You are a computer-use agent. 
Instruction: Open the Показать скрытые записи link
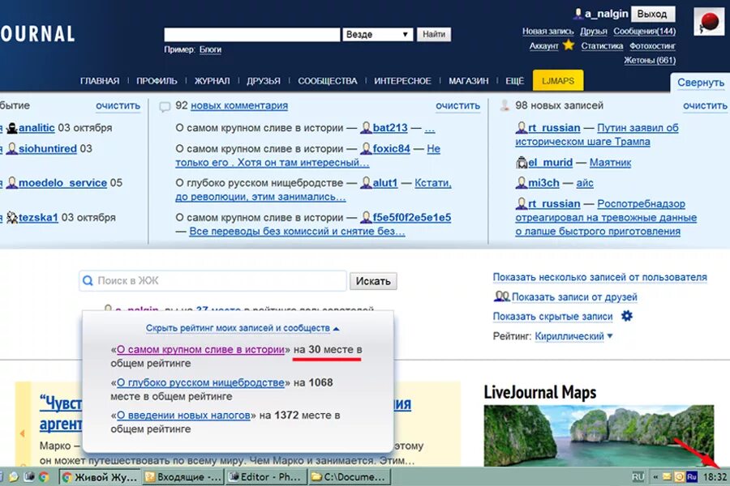pyautogui.click(x=552, y=316)
